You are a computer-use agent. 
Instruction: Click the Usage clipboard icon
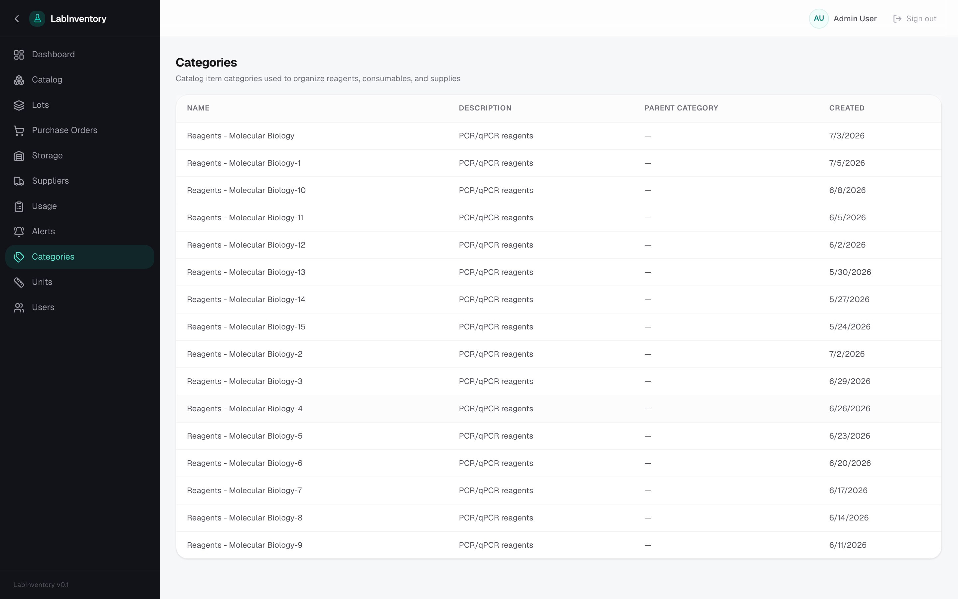tap(19, 207)
